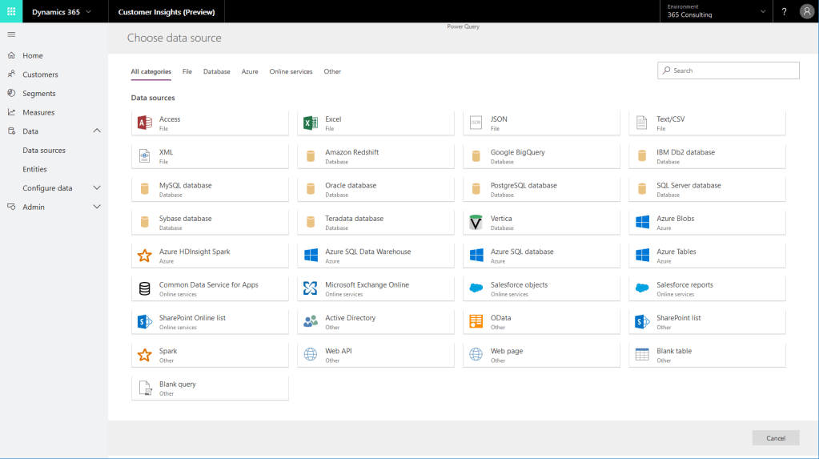Switch to the Online services tab
Viewport: 819px width, 459px height.
pos(291,72)
